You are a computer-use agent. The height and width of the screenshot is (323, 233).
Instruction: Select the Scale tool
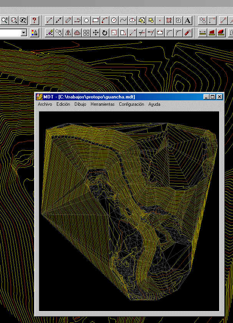click(x=114, y=33)
